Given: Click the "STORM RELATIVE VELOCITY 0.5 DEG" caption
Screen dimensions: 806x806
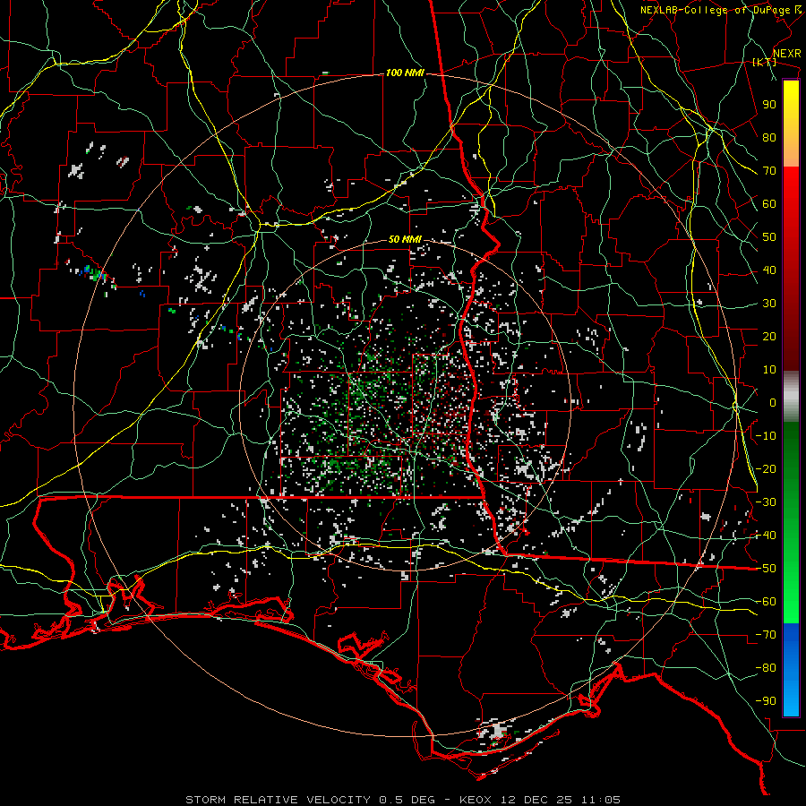Looking at the screenshot, I should (x=310, y=800).
